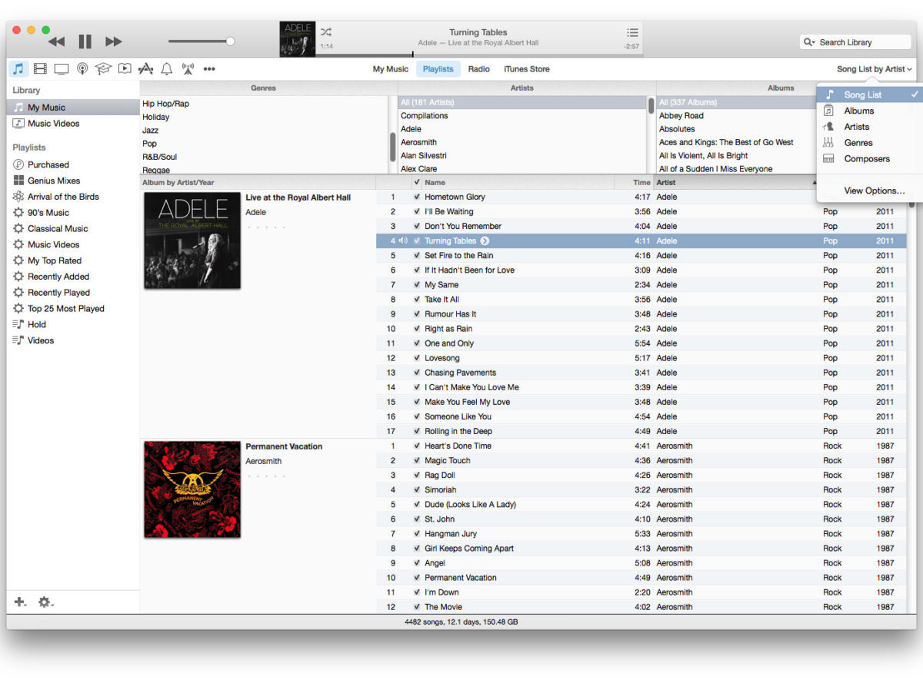Open the Recently Added playlist
Image resolution: width=923 pixels, height=683 pixels.
point(73,277)
